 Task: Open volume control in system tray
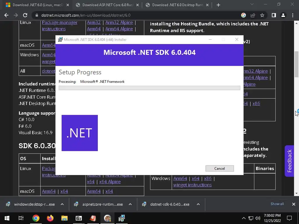click(258, 218)
